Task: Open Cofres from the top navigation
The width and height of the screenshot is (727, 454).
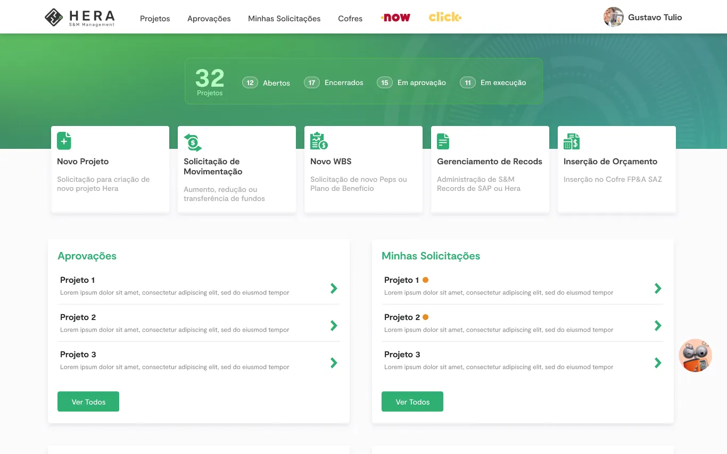Action: (350, 19)
